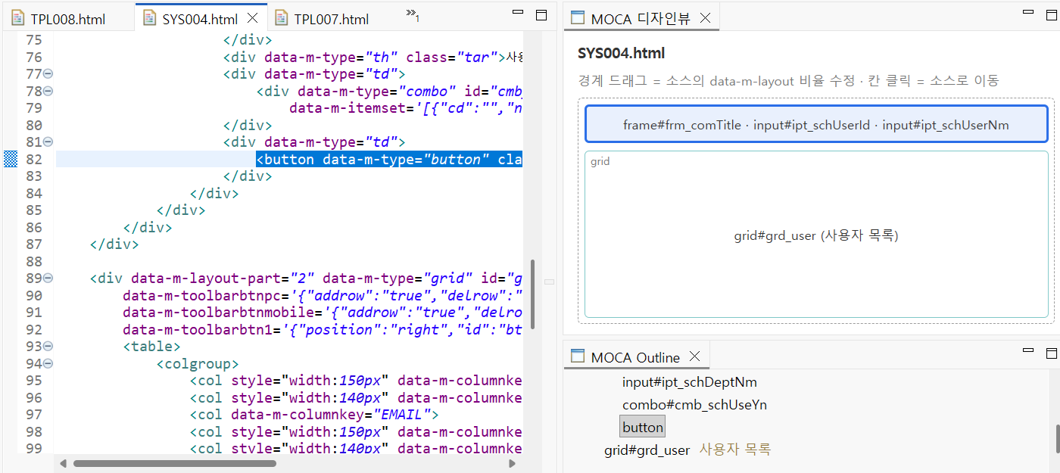Click the SYS004.html heading in the design view
Screen dimensions: 1060x473
[x=621, y=53]
